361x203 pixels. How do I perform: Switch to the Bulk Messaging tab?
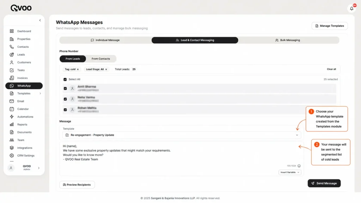[x=288, y=40]
